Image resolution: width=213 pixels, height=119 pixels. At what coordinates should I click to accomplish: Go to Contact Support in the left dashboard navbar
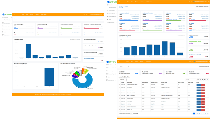coord(43,14)
